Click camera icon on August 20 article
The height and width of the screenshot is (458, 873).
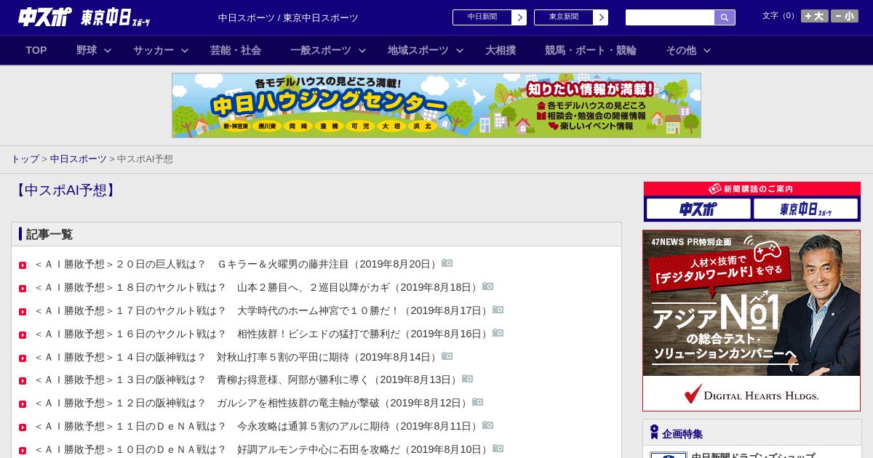pyautogui.click(x=447, y=263)
